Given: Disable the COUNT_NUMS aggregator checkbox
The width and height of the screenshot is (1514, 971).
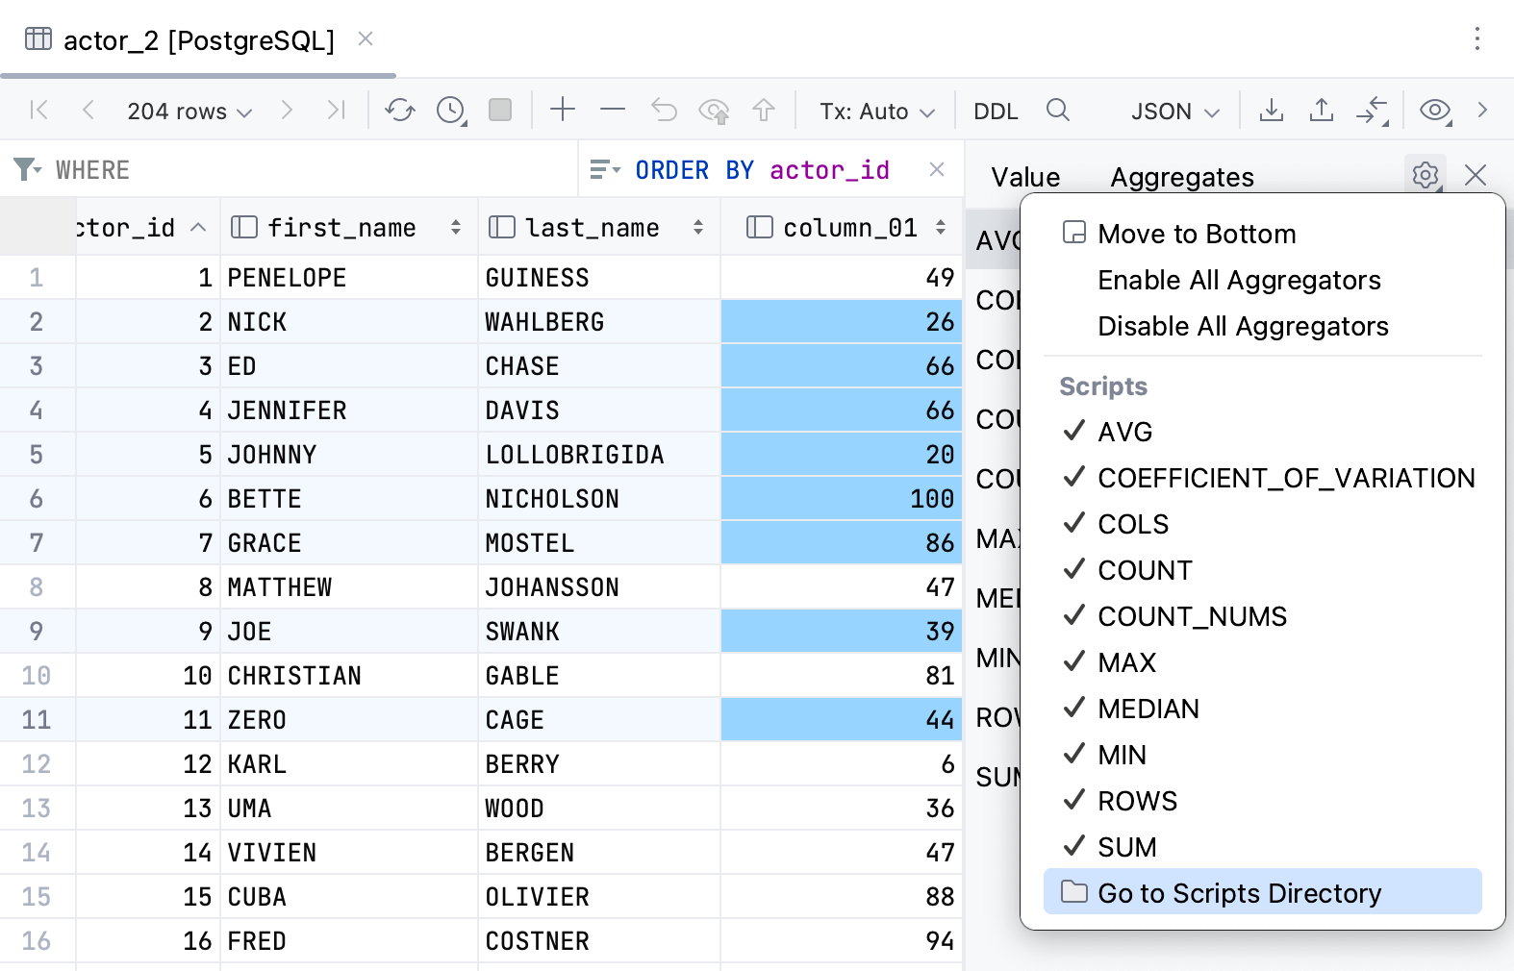Looking at the screenshot, I should [1191, 616].
